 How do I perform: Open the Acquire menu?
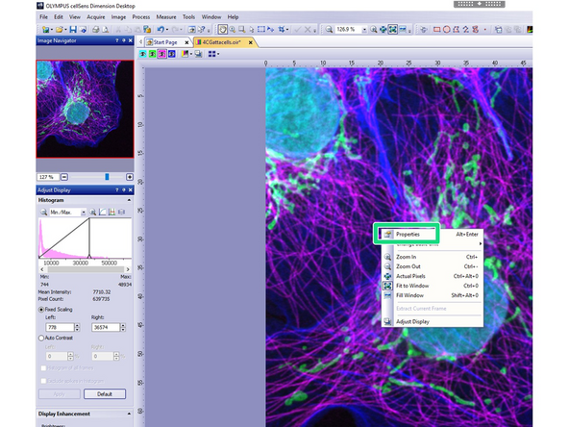[x=96, y=17]
